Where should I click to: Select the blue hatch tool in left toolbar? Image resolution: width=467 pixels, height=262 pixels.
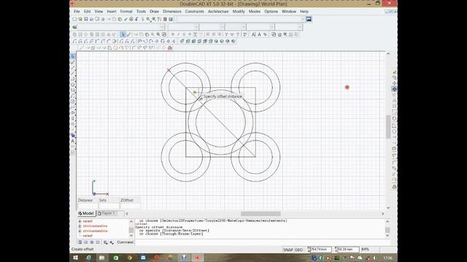coord(73,135)
